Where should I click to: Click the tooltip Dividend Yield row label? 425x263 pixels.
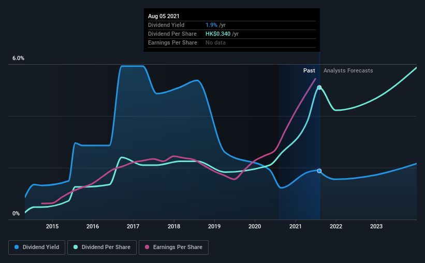click(x=166, y=25)
